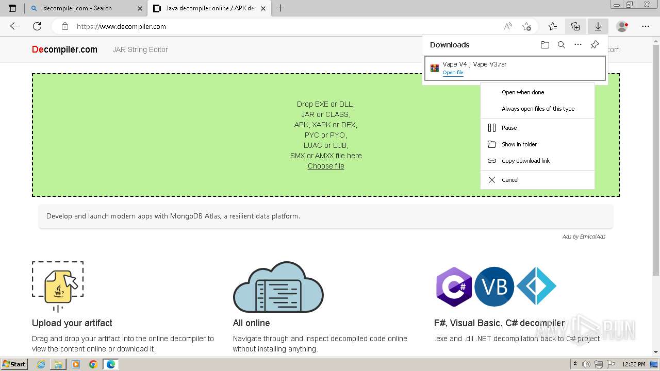Toggle the Downloads toolbar button
The height and width of the screenshot is (371, 660).
point(598,26)
